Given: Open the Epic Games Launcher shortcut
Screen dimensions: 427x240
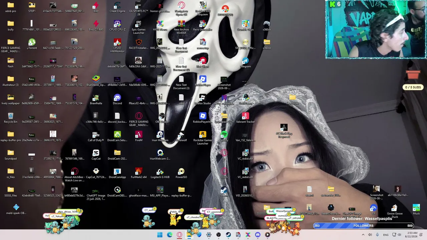Looking at the screenshot, I should click(139, 27).
